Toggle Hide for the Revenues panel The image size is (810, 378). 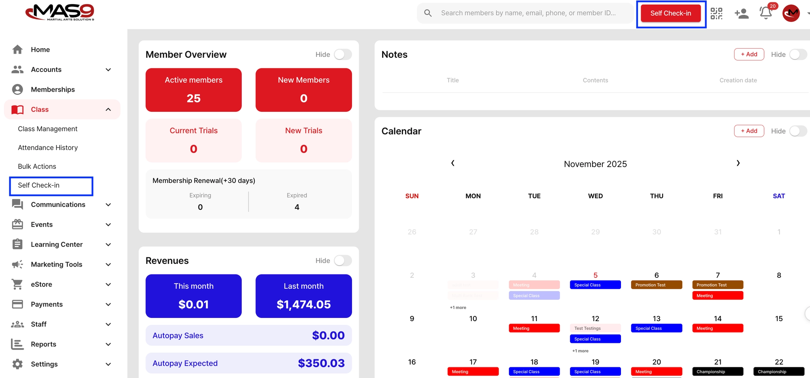(343, 261)
